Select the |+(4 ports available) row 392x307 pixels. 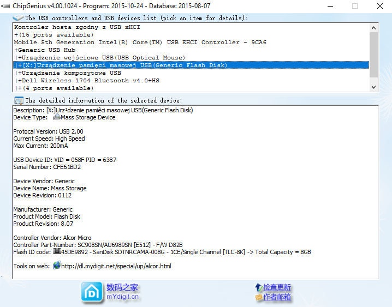[x=191, y=88]
